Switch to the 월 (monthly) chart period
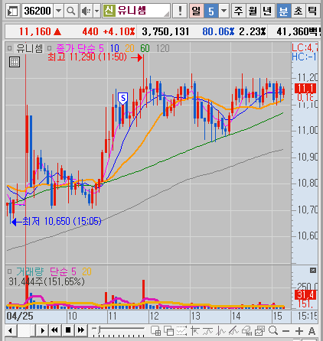323x341 pixels. [x=253, y=11]
